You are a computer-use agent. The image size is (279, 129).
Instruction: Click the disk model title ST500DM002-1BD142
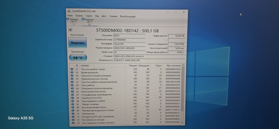[117, 30]
